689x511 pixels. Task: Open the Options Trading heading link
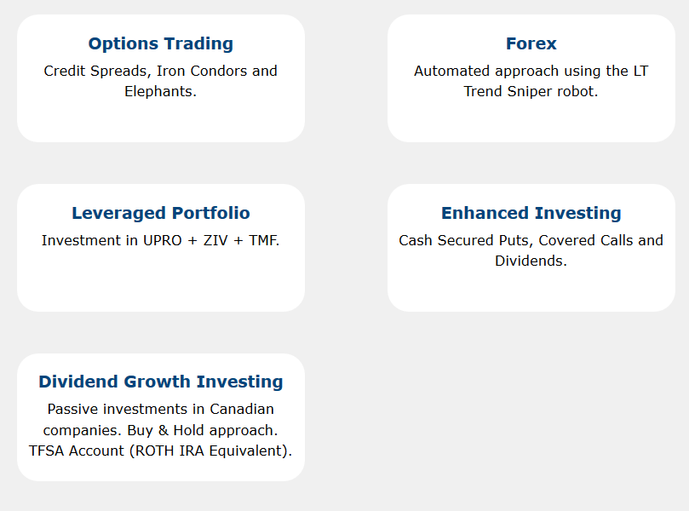coord(161,43)
